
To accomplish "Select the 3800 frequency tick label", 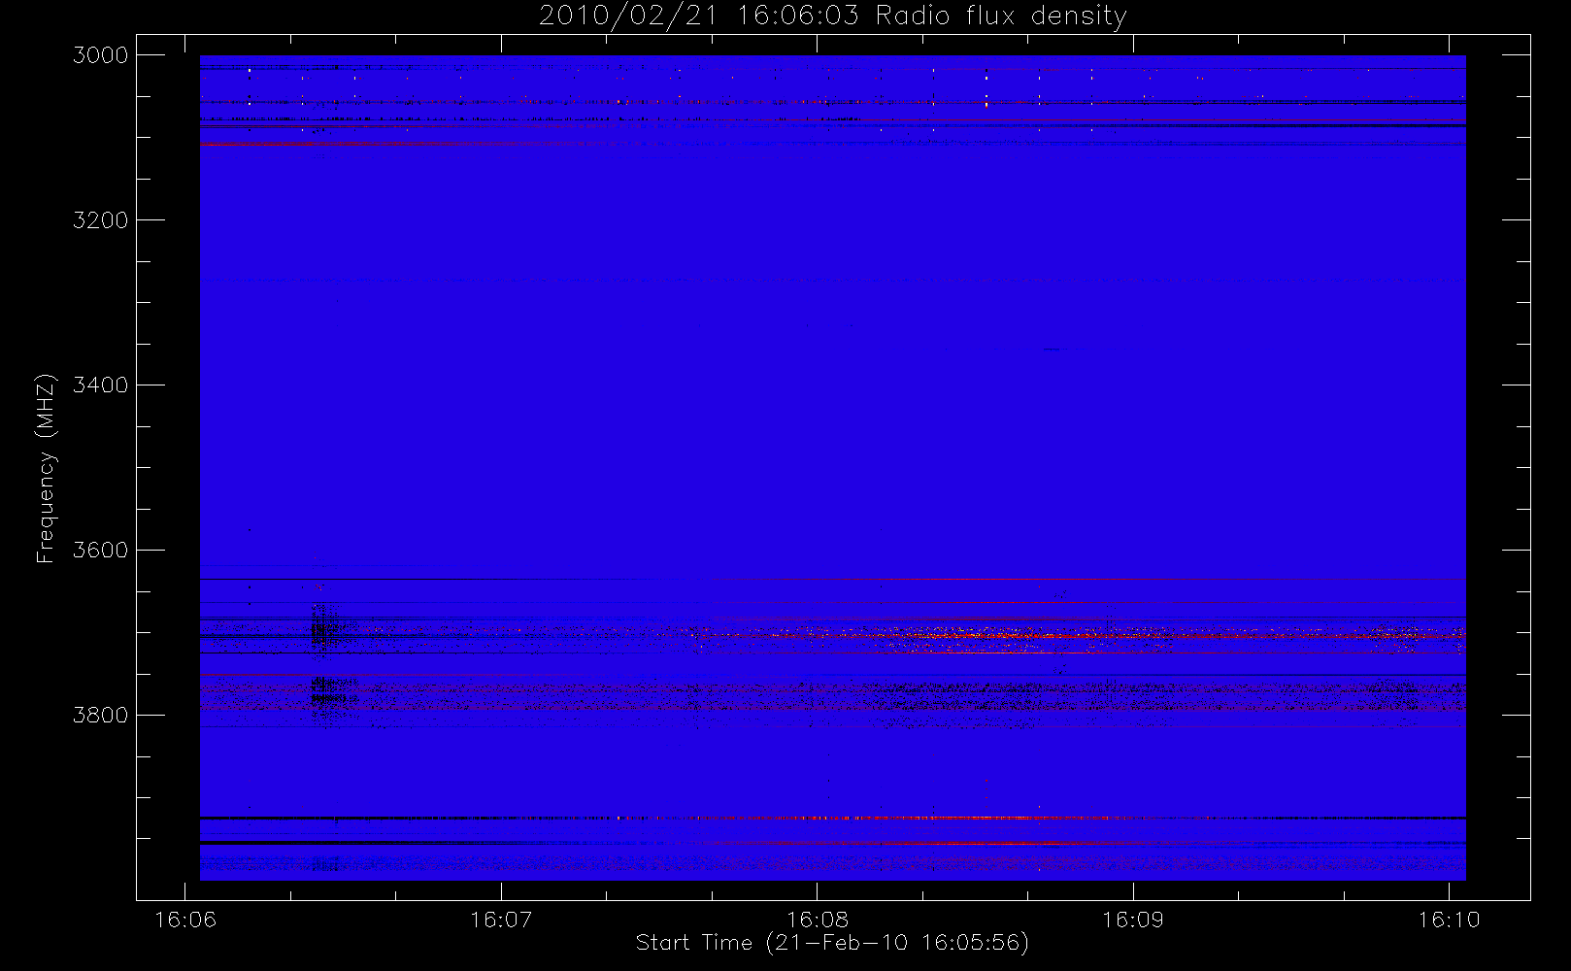I will pos(101,716).
